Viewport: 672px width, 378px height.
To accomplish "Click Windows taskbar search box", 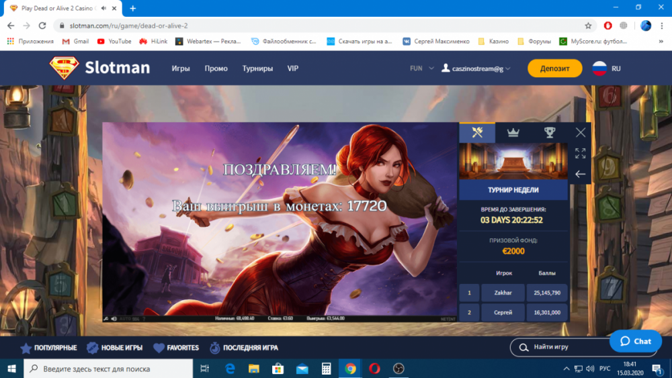I will pos(108,369).
